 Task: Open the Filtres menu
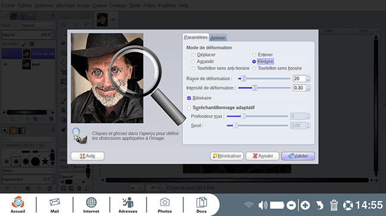150,5
